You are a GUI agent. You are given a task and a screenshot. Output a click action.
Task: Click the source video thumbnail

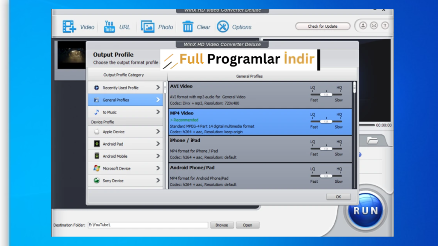71,55
